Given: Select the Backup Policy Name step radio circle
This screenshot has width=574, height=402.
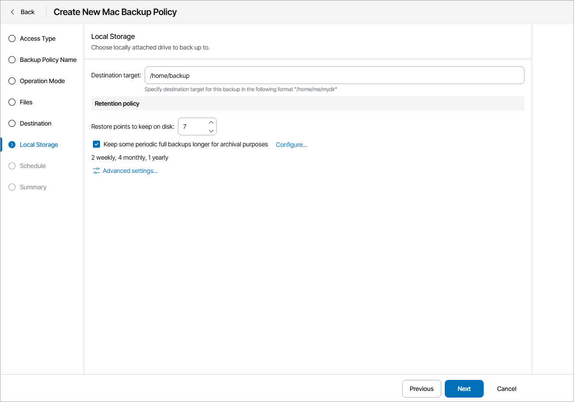Looking at the screenshot, I should coord(12,60).
